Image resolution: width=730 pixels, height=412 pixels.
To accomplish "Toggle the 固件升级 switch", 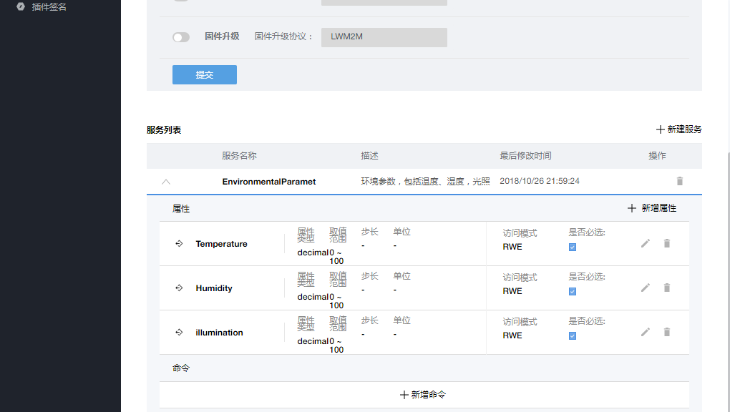I will point(181,37).
